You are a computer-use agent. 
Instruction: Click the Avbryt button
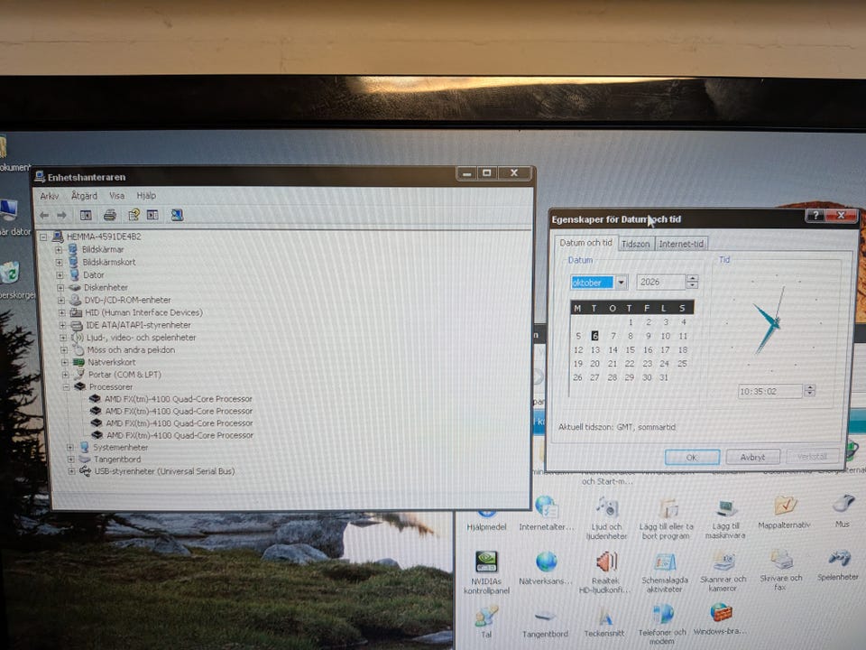pos(752,457)
